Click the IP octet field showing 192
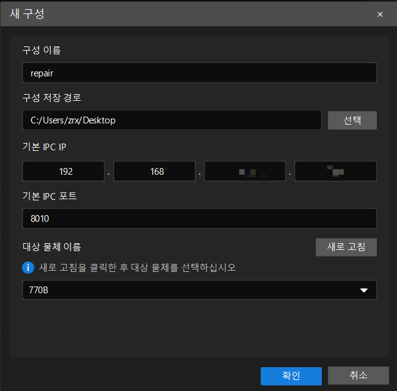The width and height of the screenshot is (397, 391). pyautogui.click(x=63, y=171)
